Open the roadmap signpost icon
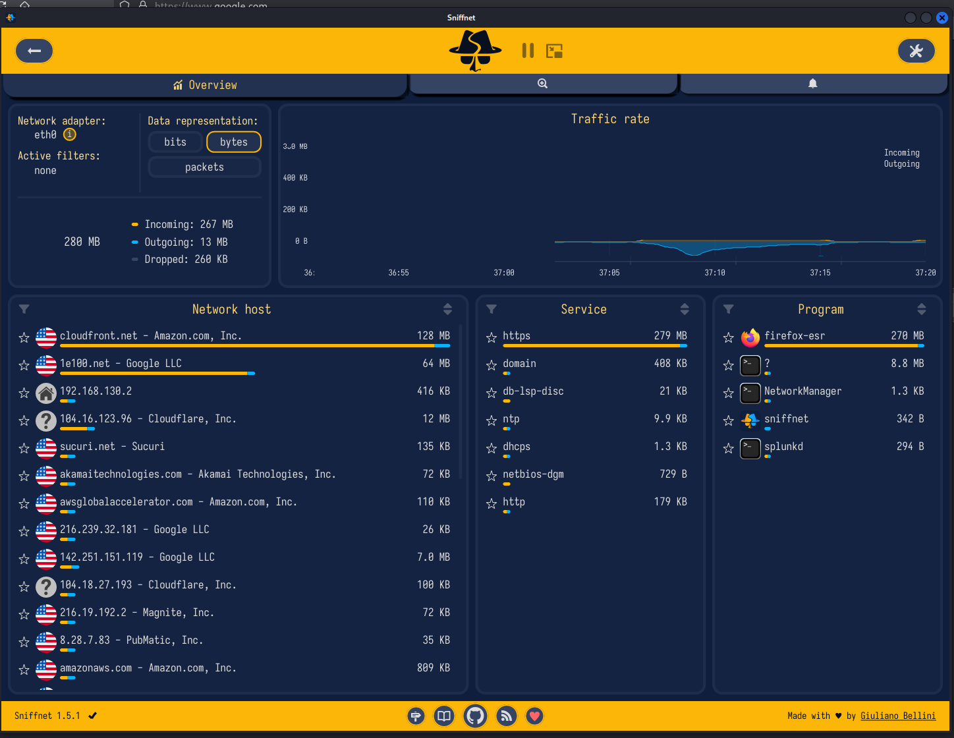954x738 pixels. tap(416, 716)
